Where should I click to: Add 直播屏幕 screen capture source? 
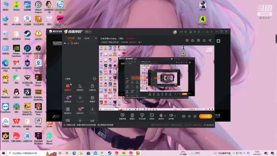point(123,116)
